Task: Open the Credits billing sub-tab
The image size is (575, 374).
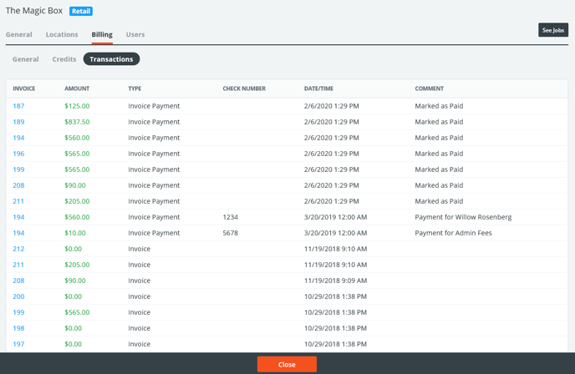Action: coord(64,59)
